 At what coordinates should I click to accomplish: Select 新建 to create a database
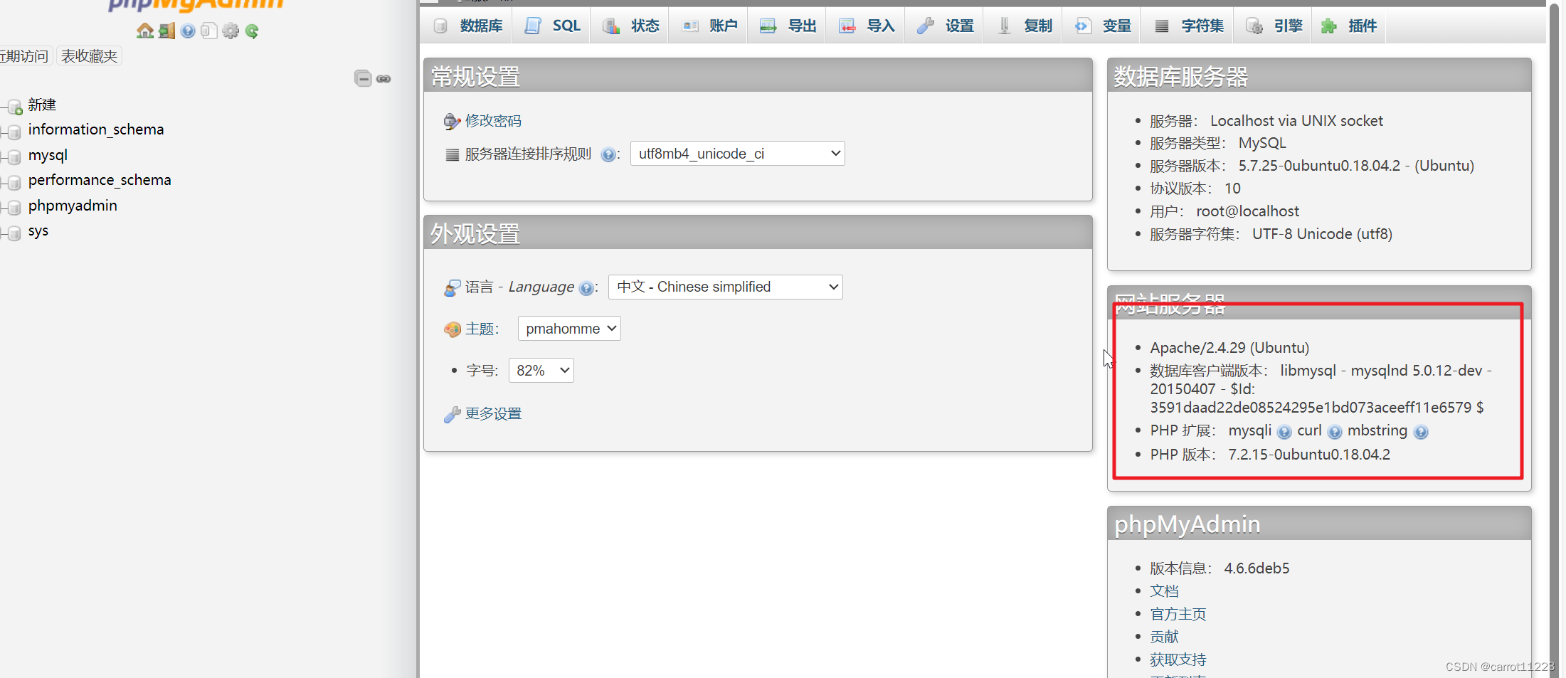click(x=42, y=105)
